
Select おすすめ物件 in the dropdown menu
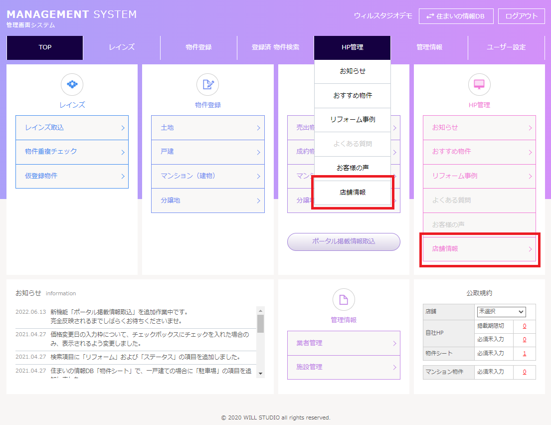(x=352, y=95)
